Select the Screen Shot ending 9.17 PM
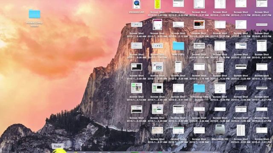Viewport: 273px width, 153px height. 262,67
